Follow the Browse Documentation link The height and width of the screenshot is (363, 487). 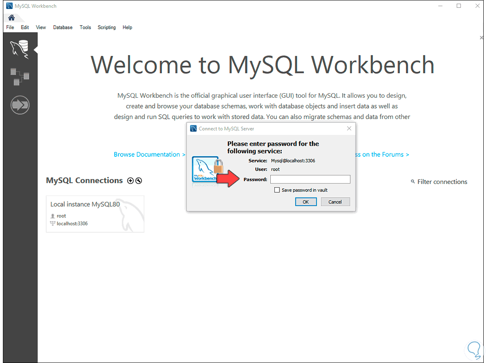pos(149,154)
